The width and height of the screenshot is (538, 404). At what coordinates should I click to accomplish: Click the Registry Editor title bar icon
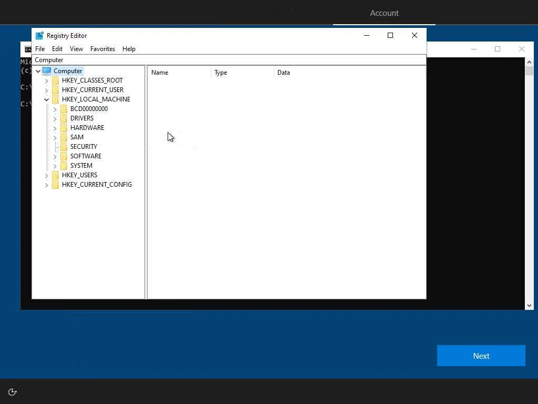coord(39,36)
